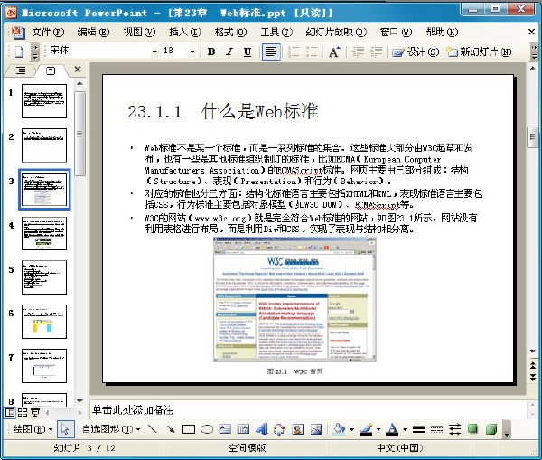Start slide show from current slide
542x460 pixels.
pos(35,412)
